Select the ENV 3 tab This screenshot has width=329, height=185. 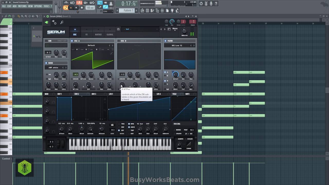point(94,94)
